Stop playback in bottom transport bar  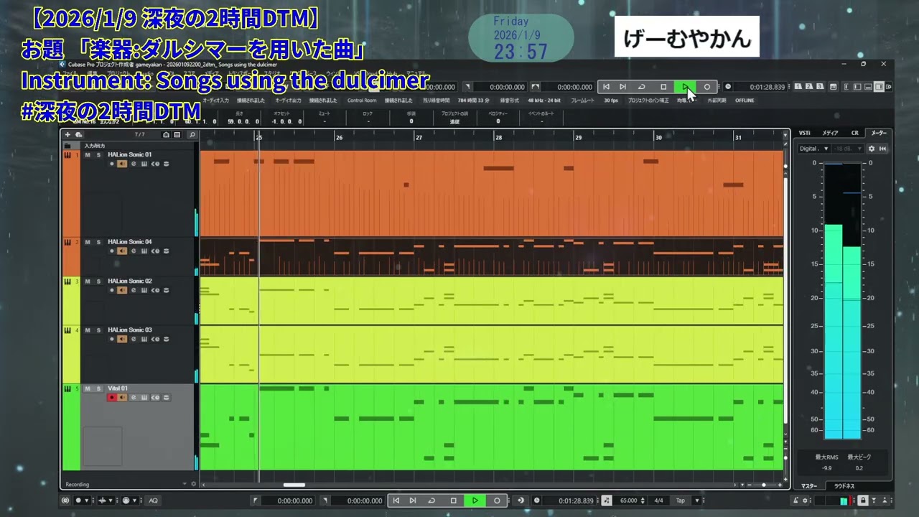pos(453,500)
